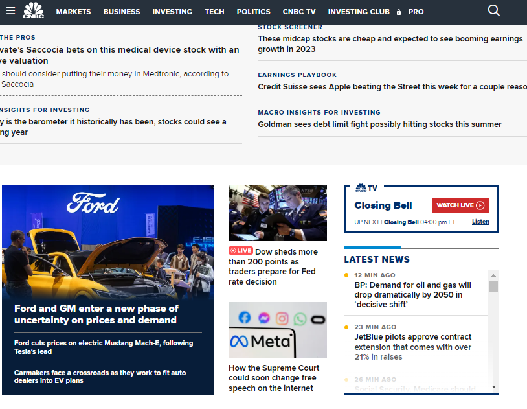
Task: Open Ford and GM uncertainty headline
Action: pos(96,314)
